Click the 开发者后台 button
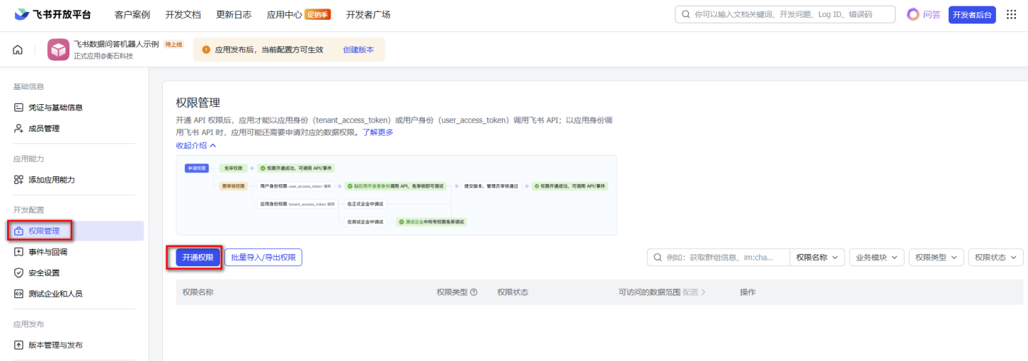1028x361 pixels. coord(972,14)
